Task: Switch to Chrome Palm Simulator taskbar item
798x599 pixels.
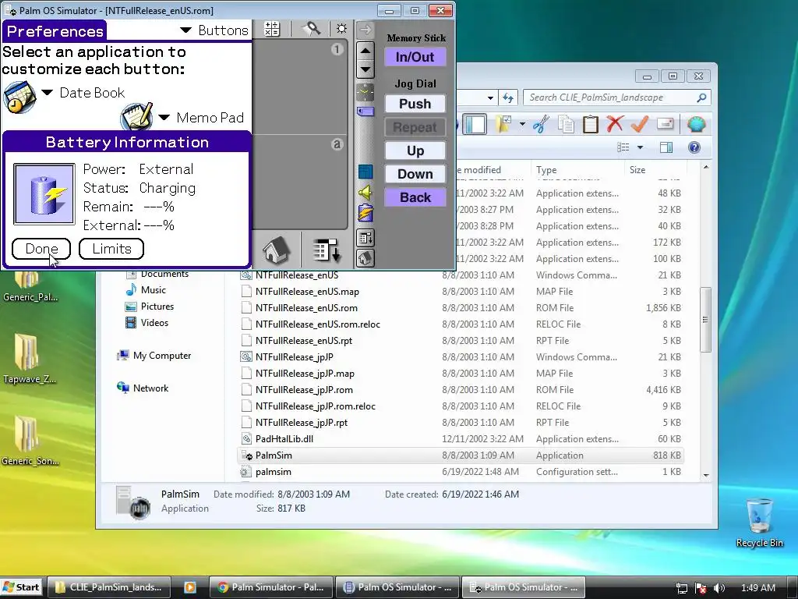Action: (270, 587)
